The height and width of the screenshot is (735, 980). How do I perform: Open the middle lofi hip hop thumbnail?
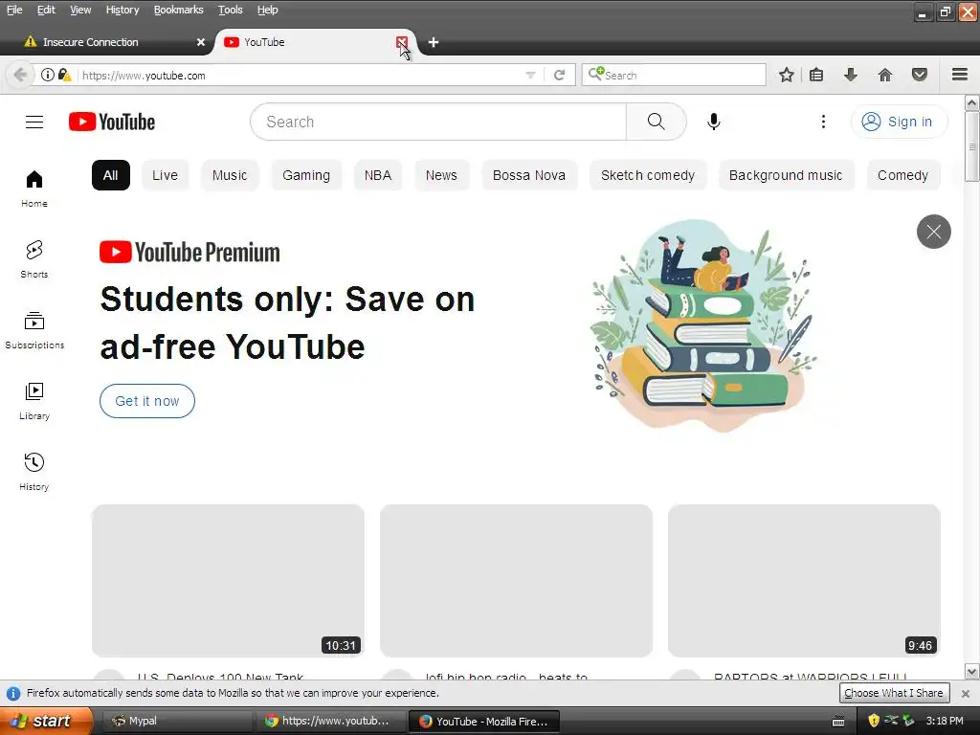click(x=516, y=581)
